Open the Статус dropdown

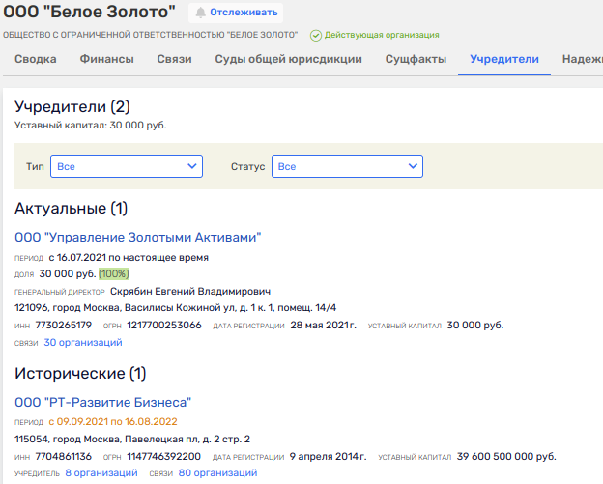(347, 166)
